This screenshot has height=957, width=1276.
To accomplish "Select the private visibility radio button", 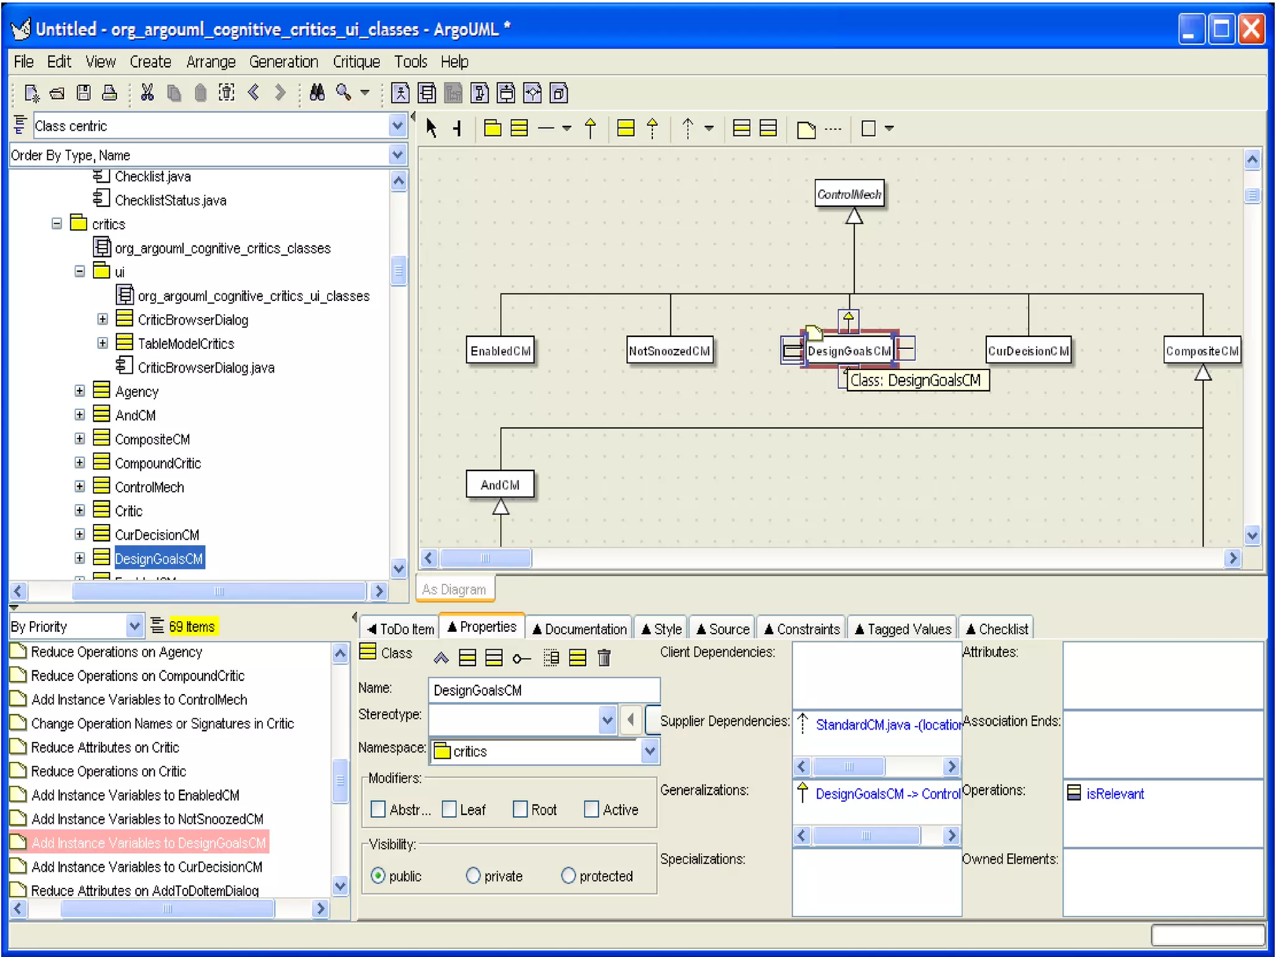I will click(473, 875).
